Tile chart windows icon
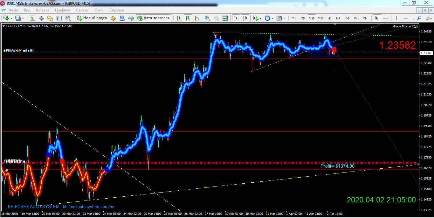 click(x=225, y=18)
